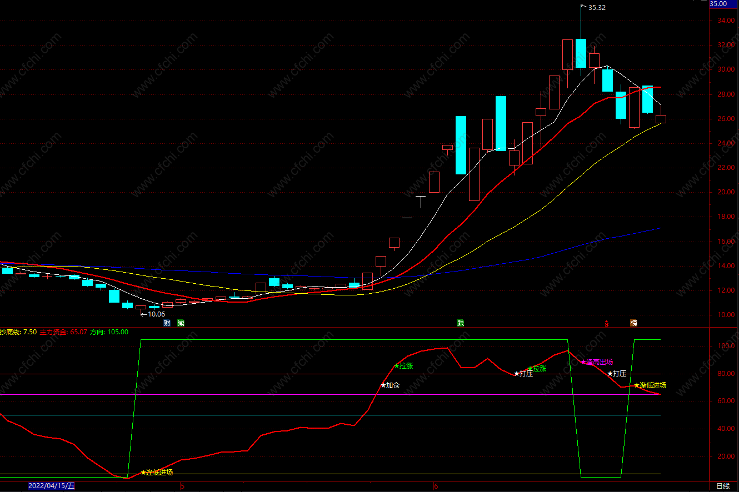Click the ★拉涨 label above 加仓

point(404,366)
